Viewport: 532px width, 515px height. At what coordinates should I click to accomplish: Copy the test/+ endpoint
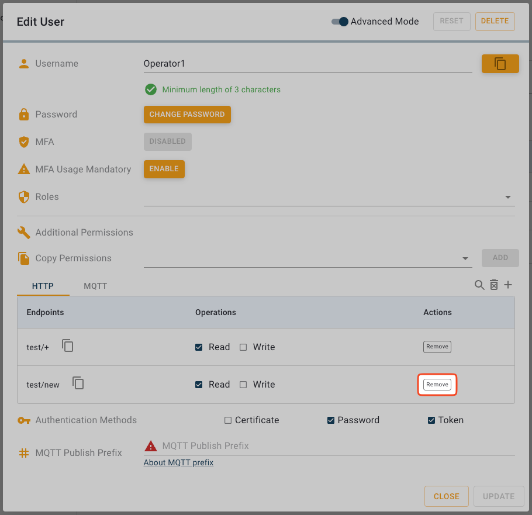pyautogui.click(x=68, y=346)
